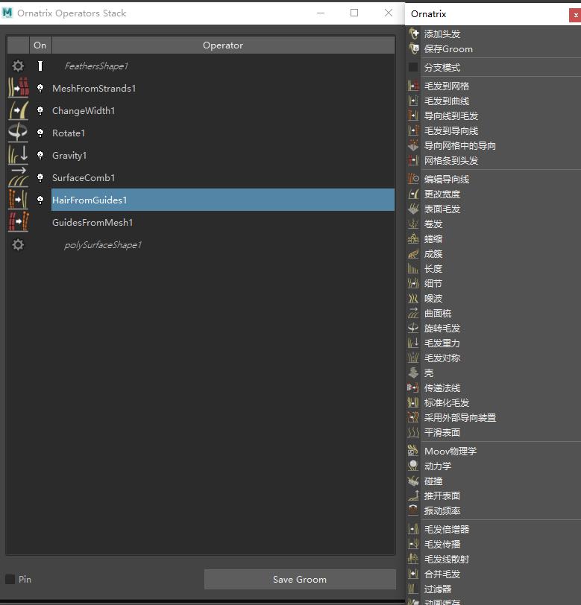The height and width of the screenshot is (605, 581).
Task: Click the GuidesFromMesh1 operator icon
Action: 18,223
